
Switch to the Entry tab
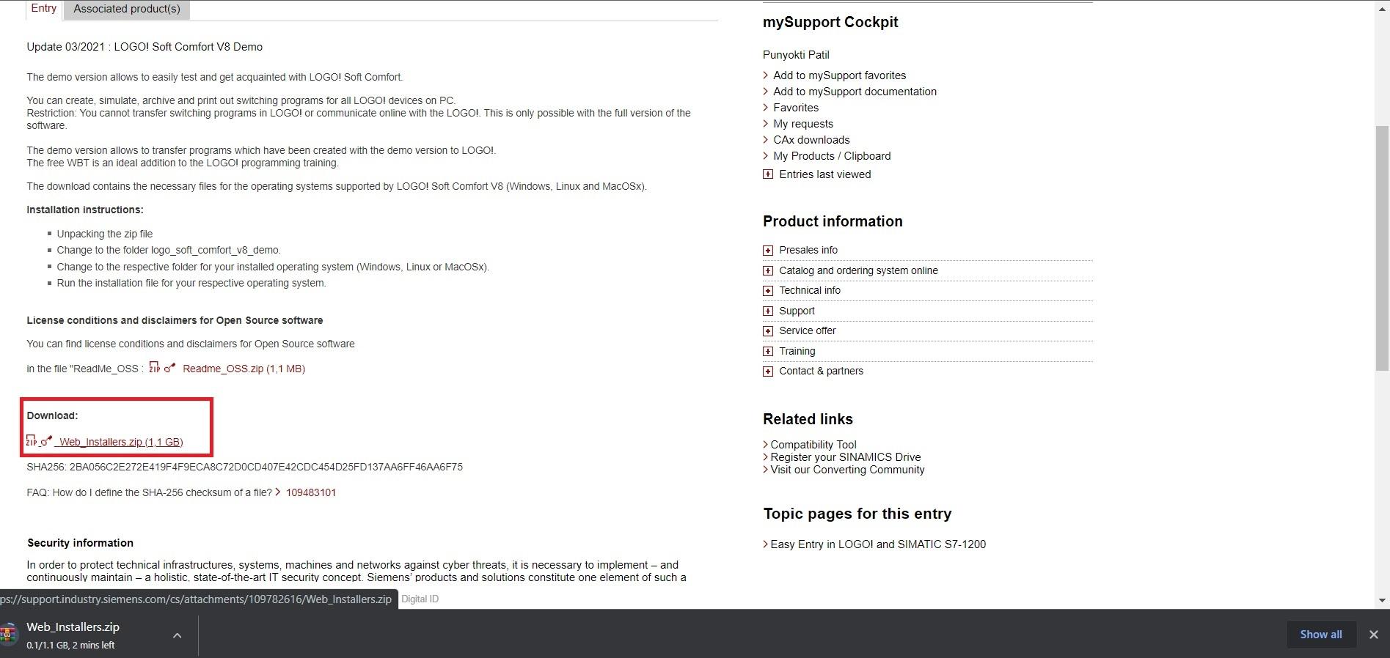(43, 9)
